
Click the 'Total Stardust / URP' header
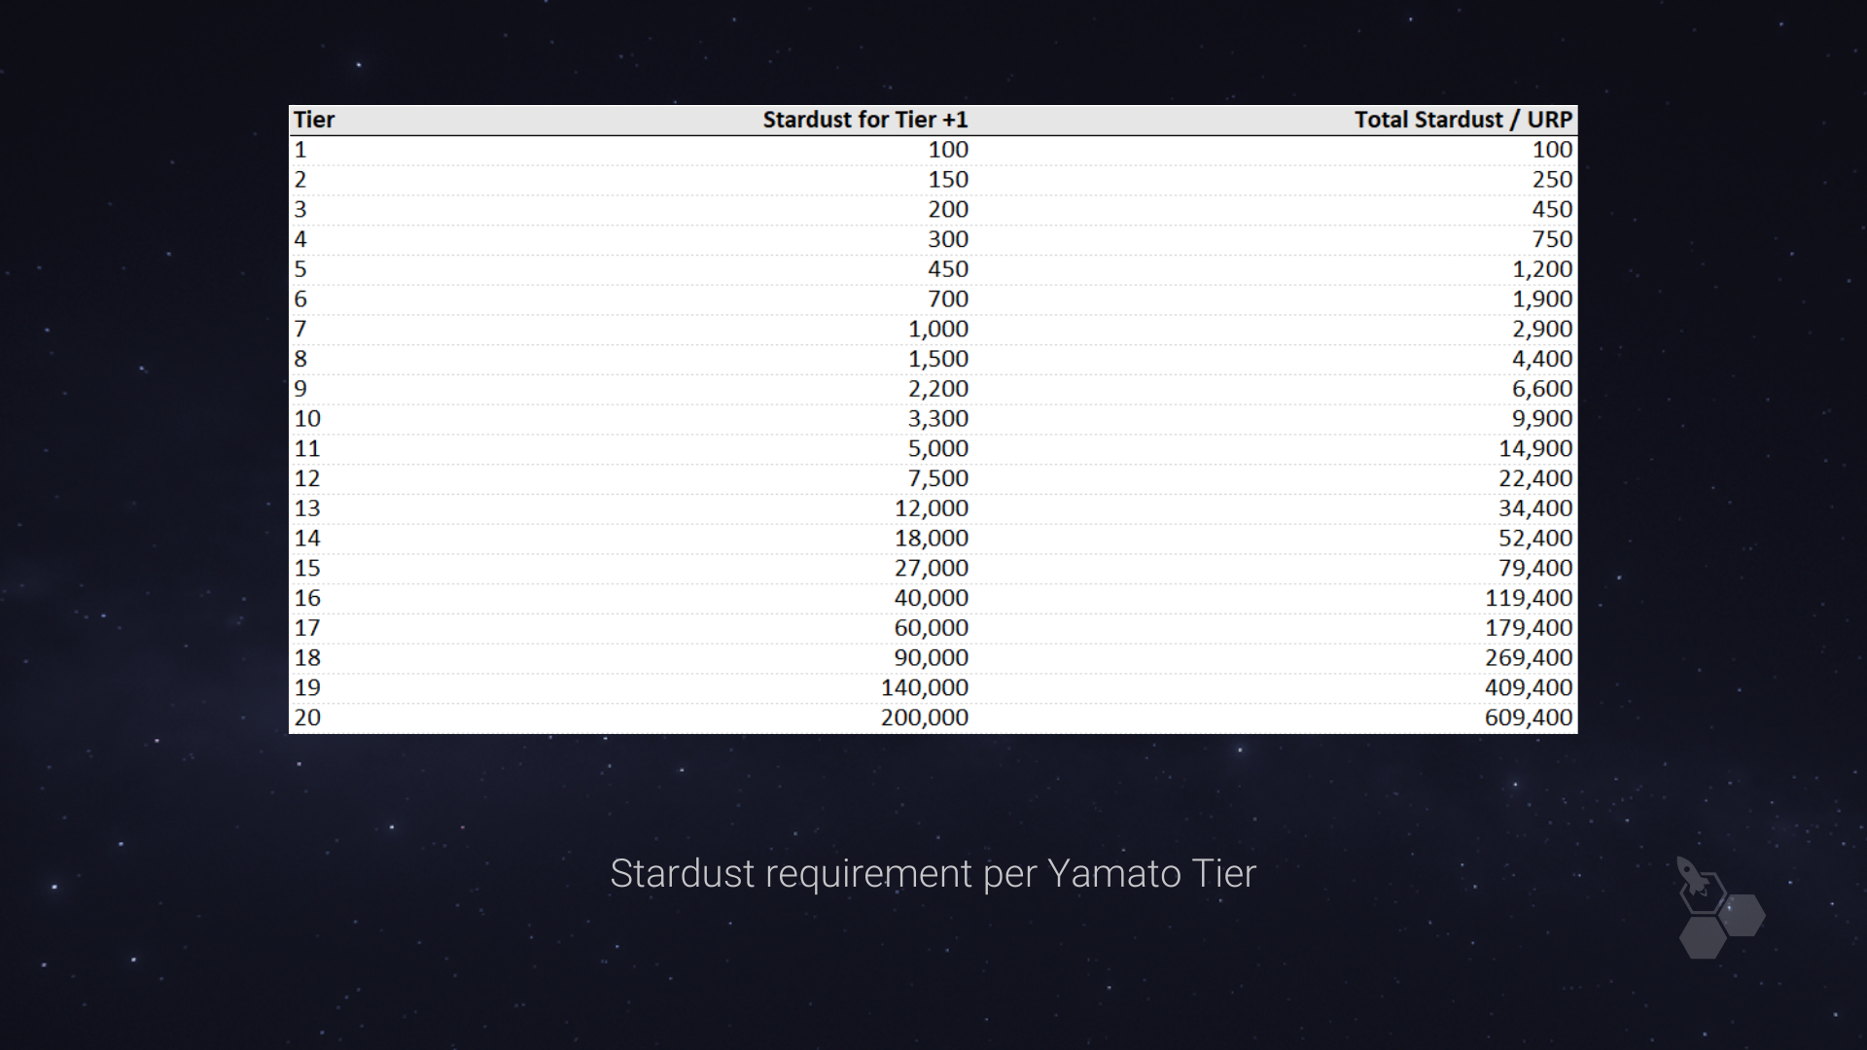1463,120
